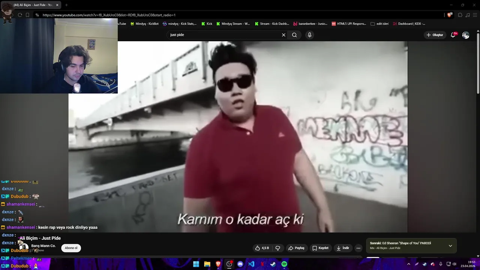Expand the Sonraki mix playlist chevron
This screenshot has width=480, height=270.
tap(450, 246)
